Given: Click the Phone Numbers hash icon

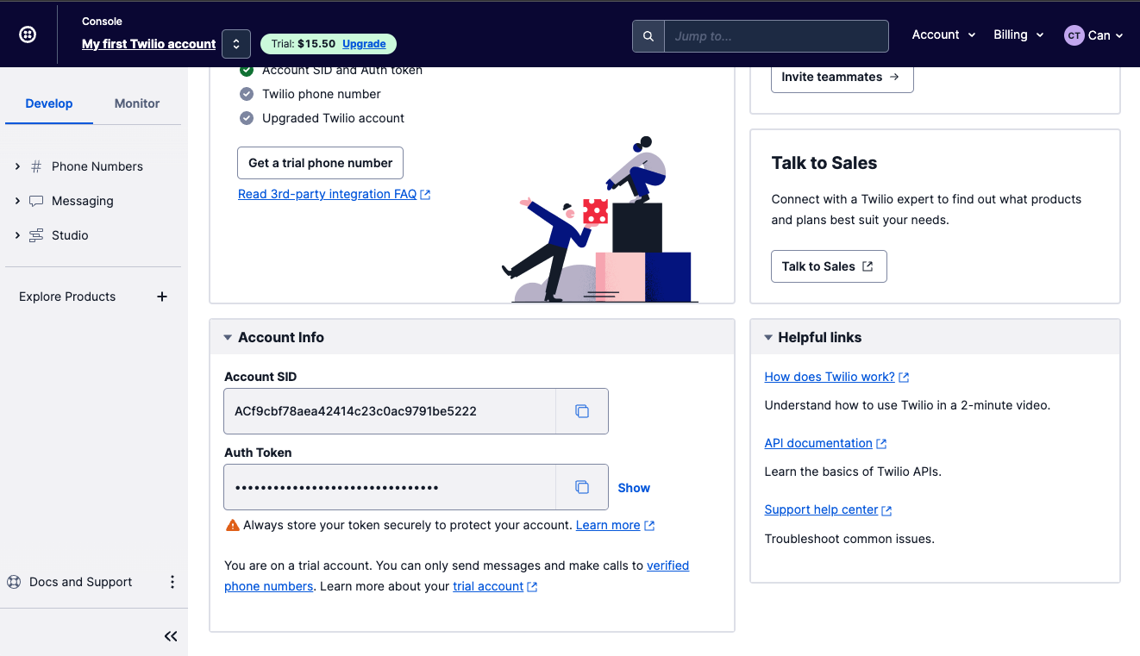Looking at the screenshot, I should point(36,166).
